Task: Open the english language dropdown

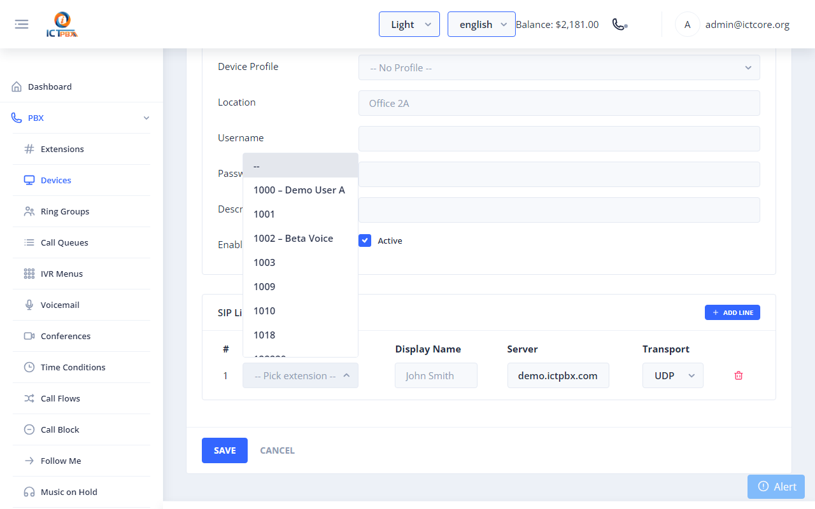Action: pos(481,24)
